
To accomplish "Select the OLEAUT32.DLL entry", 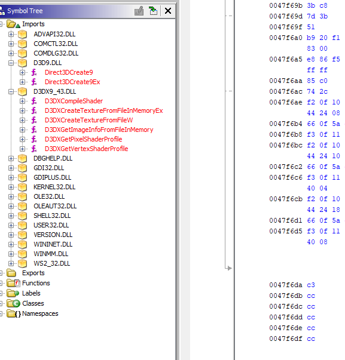I will (x=55, y=206).
